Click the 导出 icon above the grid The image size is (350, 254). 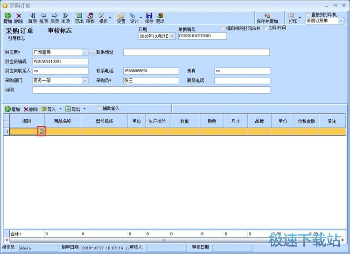[73, 109]
